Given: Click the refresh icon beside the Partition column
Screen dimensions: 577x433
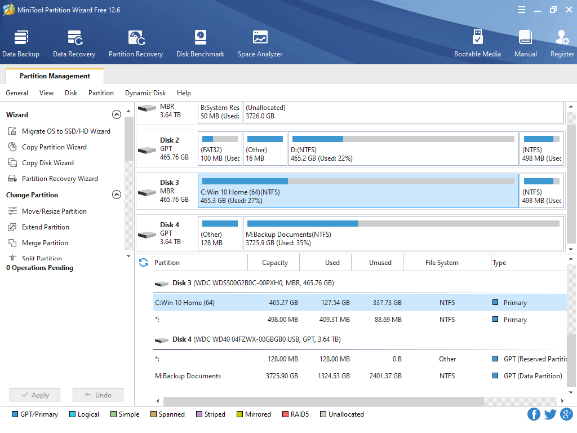Looking at the screenshot, I should [143, 262].
